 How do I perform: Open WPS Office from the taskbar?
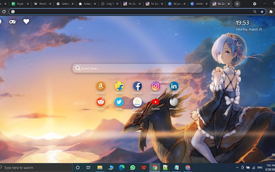(144, 168)
